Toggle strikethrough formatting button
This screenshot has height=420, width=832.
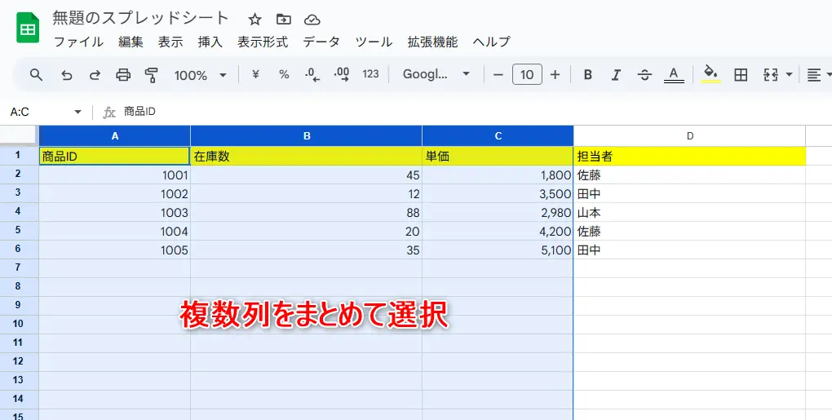point(644,75)
